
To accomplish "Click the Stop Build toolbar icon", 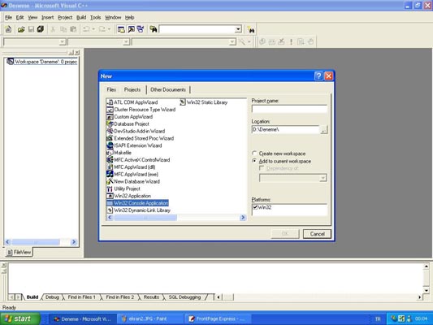I will [x=281, y=41].
